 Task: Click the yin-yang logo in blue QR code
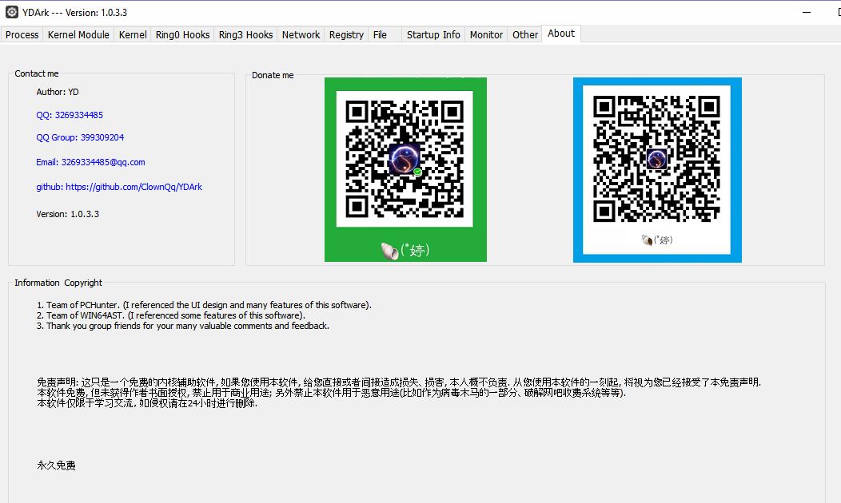click(656, 159)
